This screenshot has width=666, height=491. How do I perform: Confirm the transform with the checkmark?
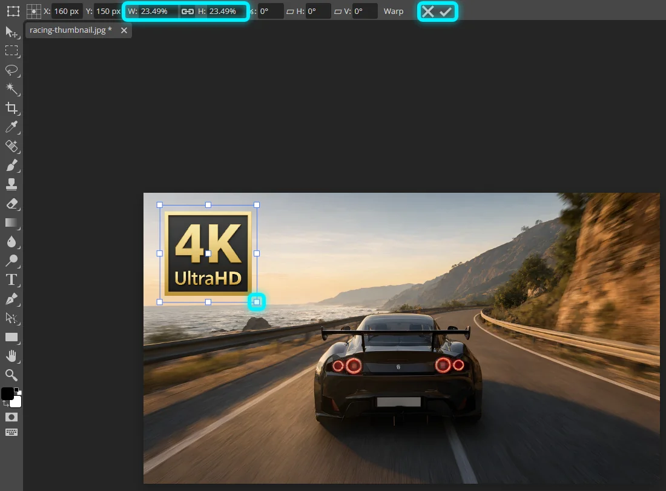pyautogui.click(x=446, y=12)
